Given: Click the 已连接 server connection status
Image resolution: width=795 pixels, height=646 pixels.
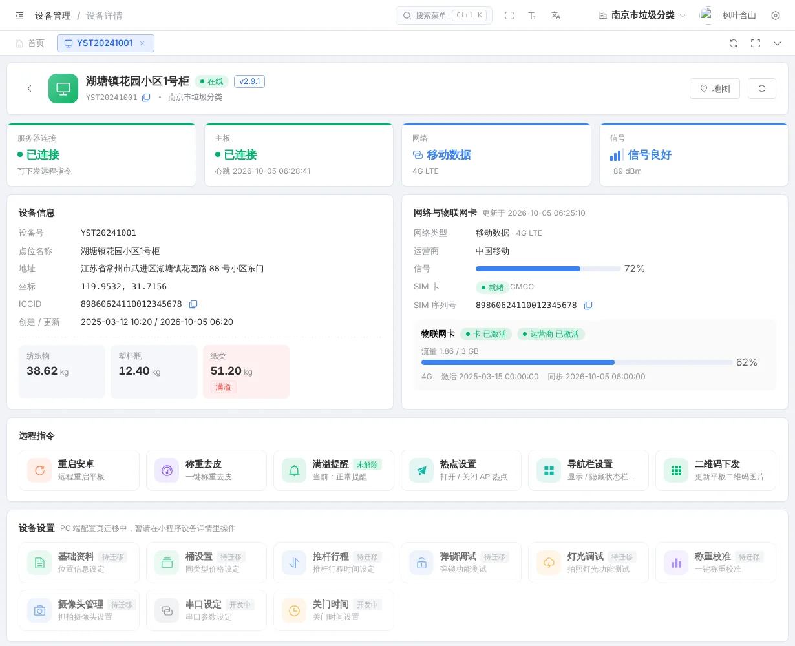Looking at the screenshot, I should (x=38, y=155).
